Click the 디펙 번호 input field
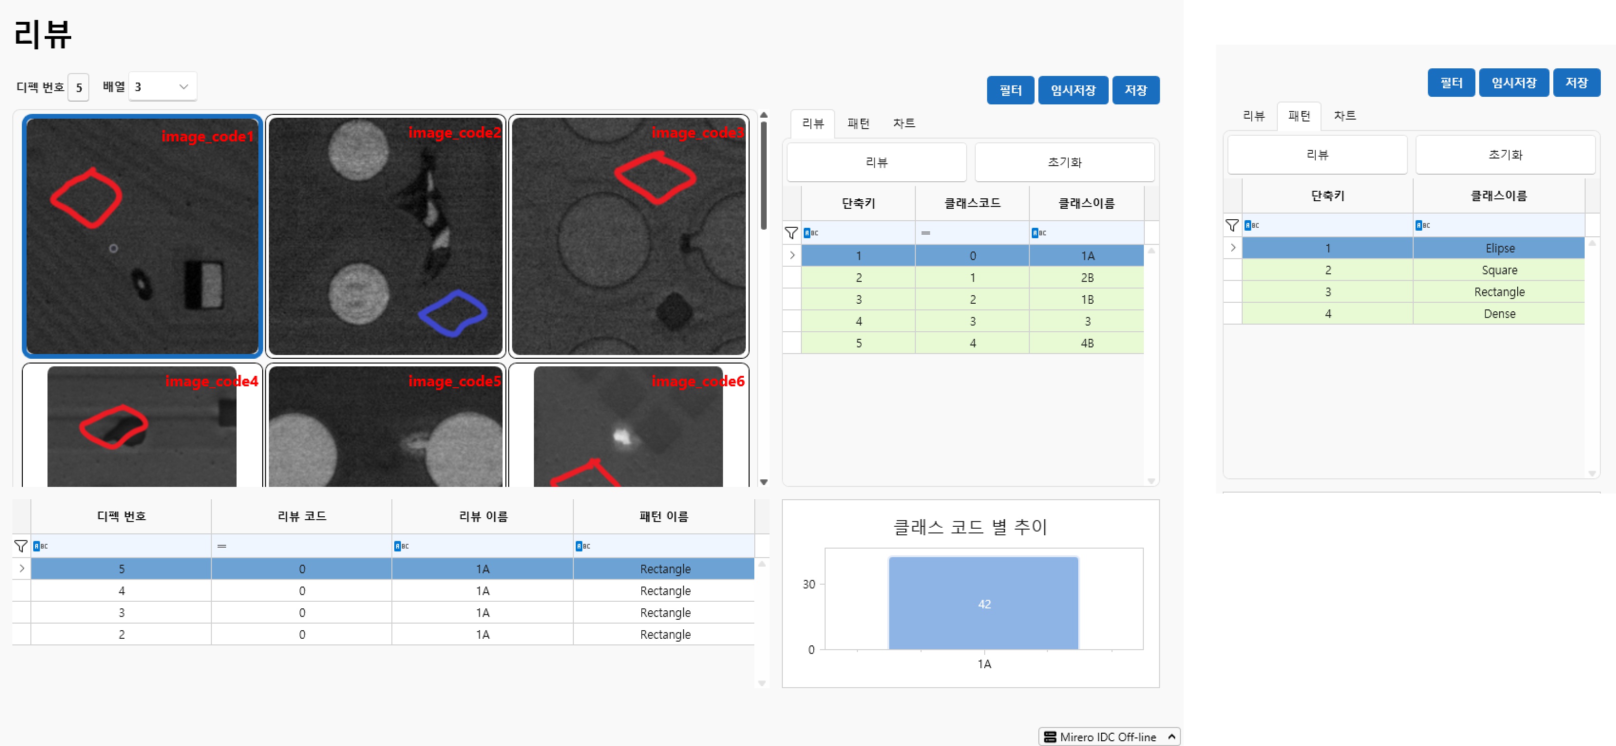1616x746 pixels. 78,88
